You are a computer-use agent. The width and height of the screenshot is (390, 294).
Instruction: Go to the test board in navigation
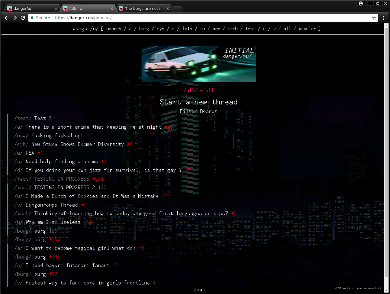point(250,29)
